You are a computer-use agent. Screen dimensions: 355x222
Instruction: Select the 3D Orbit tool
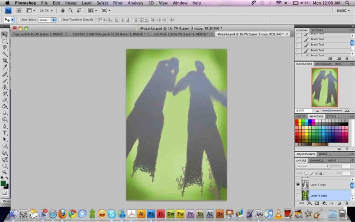[5, 160]
